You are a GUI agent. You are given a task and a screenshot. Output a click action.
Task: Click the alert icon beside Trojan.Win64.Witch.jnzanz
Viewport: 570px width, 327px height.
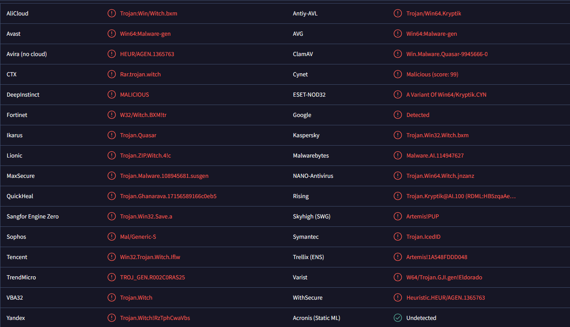click(x=398, y=176)
